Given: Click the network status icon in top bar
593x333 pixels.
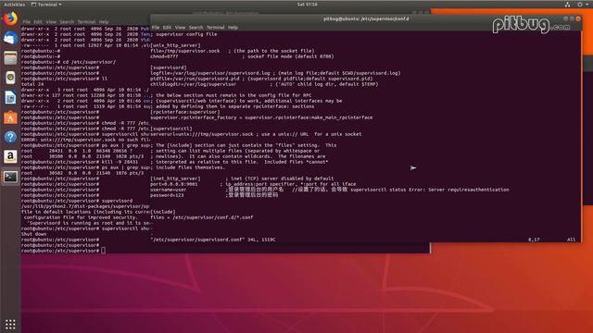Looking at the screenshot, I should pos(567,5).
